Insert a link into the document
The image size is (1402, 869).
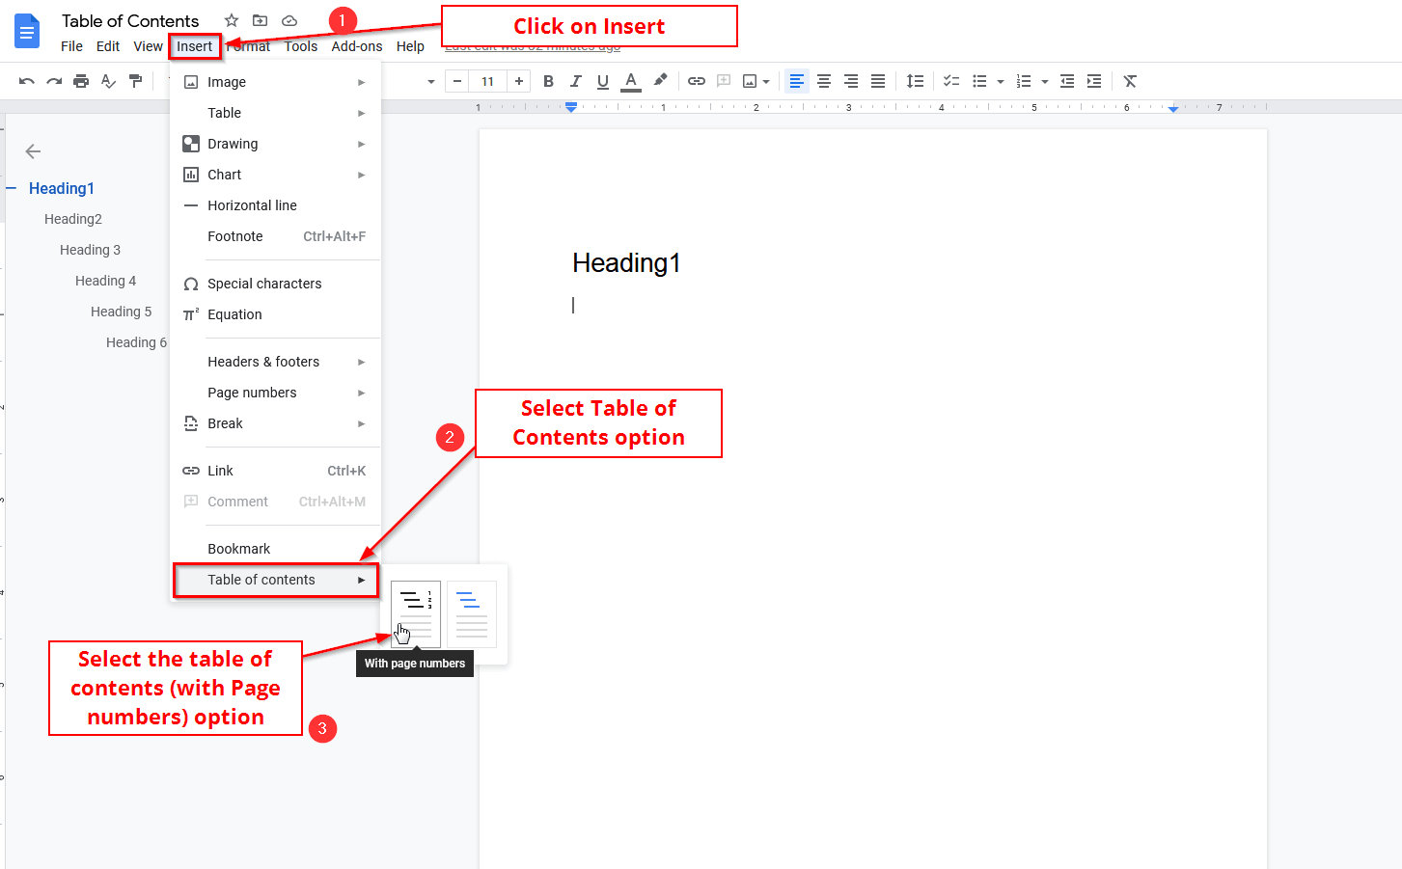[x=697, y=81]
